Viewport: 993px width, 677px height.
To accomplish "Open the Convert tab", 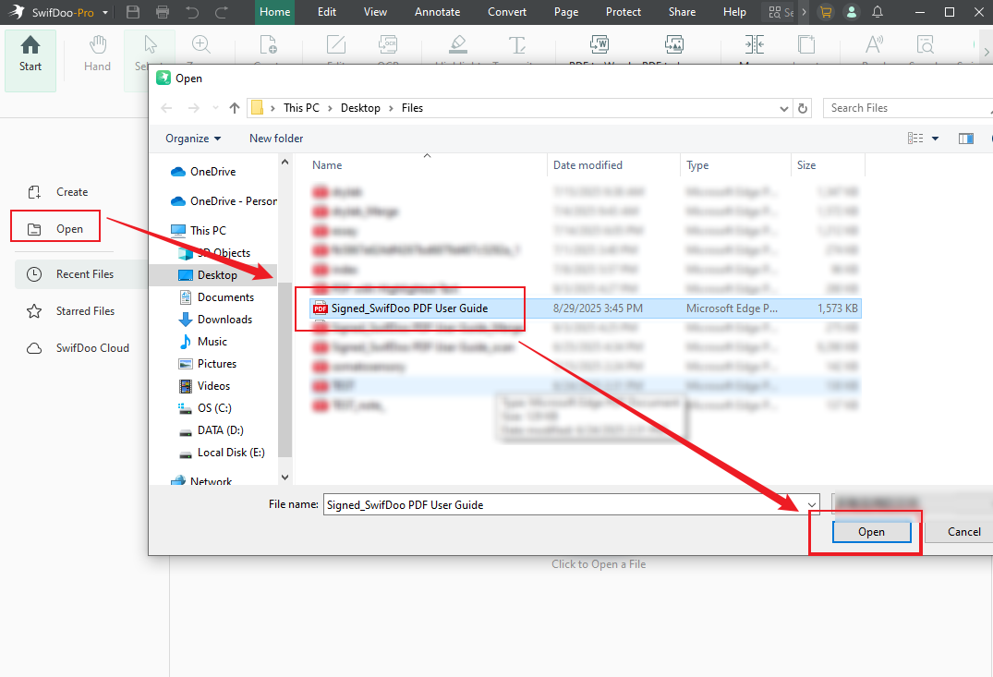I will coord(508,12).
